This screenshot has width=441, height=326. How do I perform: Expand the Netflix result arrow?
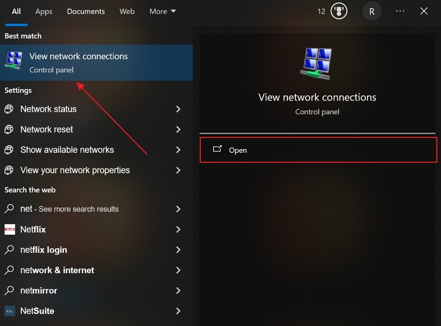pyautogui.click(x=178, y=229)
